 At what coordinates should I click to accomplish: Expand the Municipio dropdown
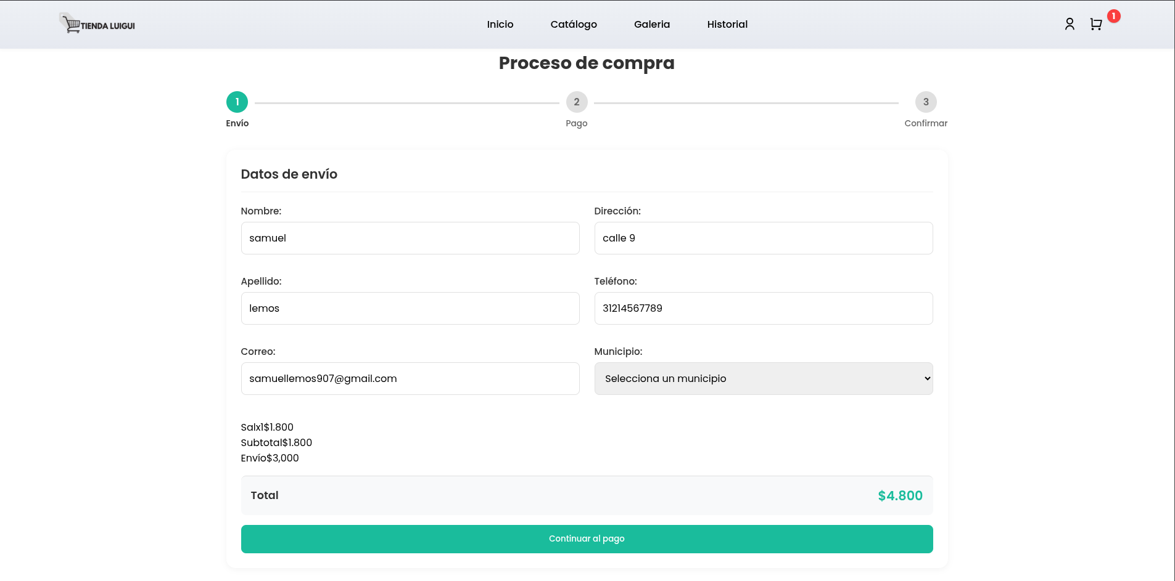pos(763,378)
